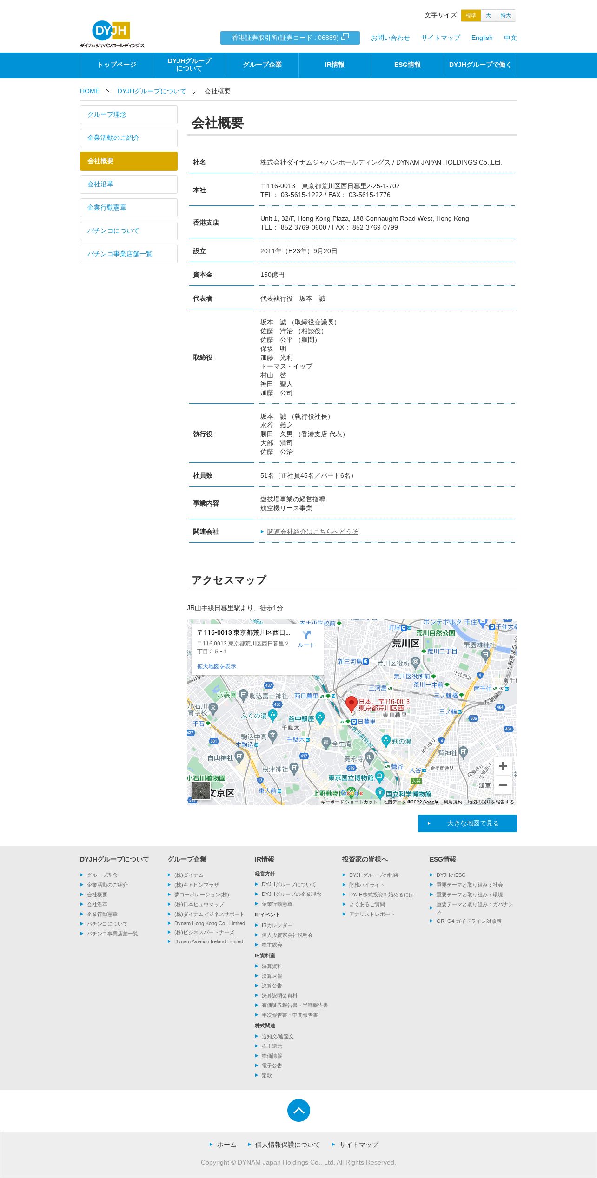Open bottom サイトマップ link
597x1178 pixels.
pyautogui.click(x=359, y=1145)
